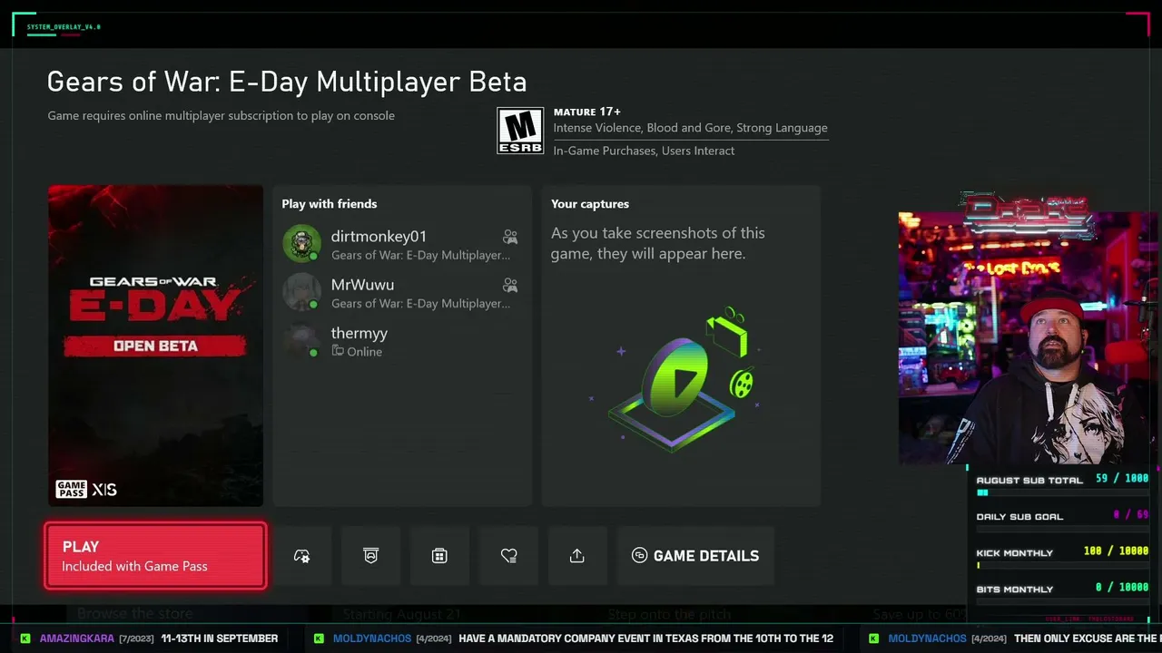
Task: Click the 'BITS MONTHLY' label
Action: tap(1015, 590)
